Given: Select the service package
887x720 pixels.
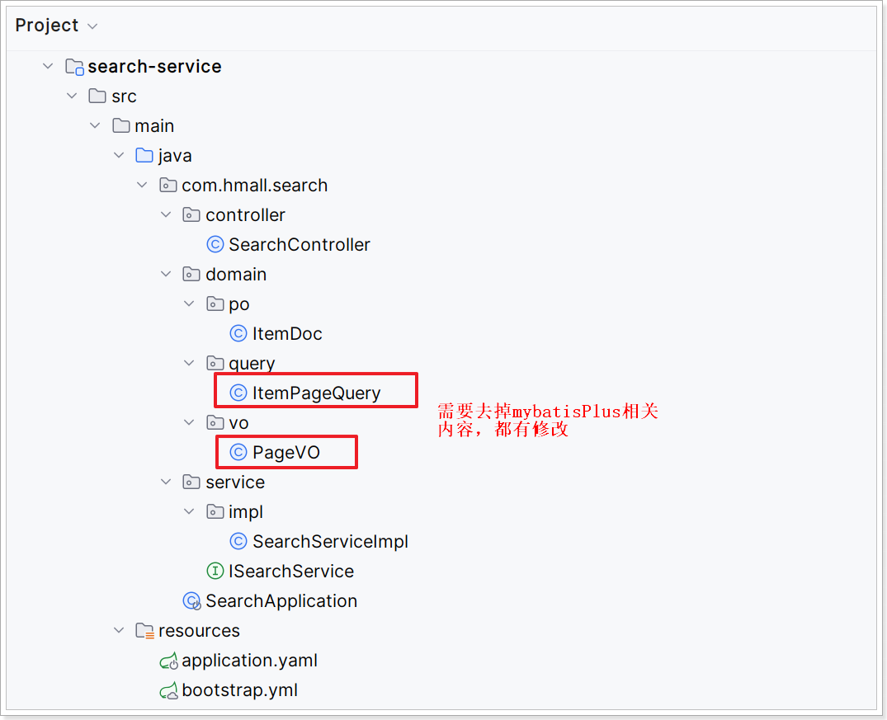Looking at the screenshot, I should (234, 482).
